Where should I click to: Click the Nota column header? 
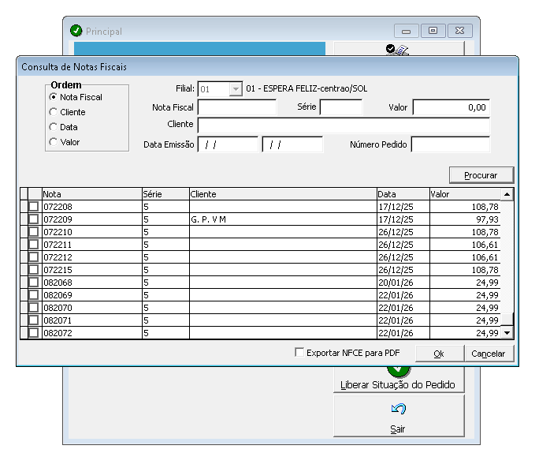91,194
